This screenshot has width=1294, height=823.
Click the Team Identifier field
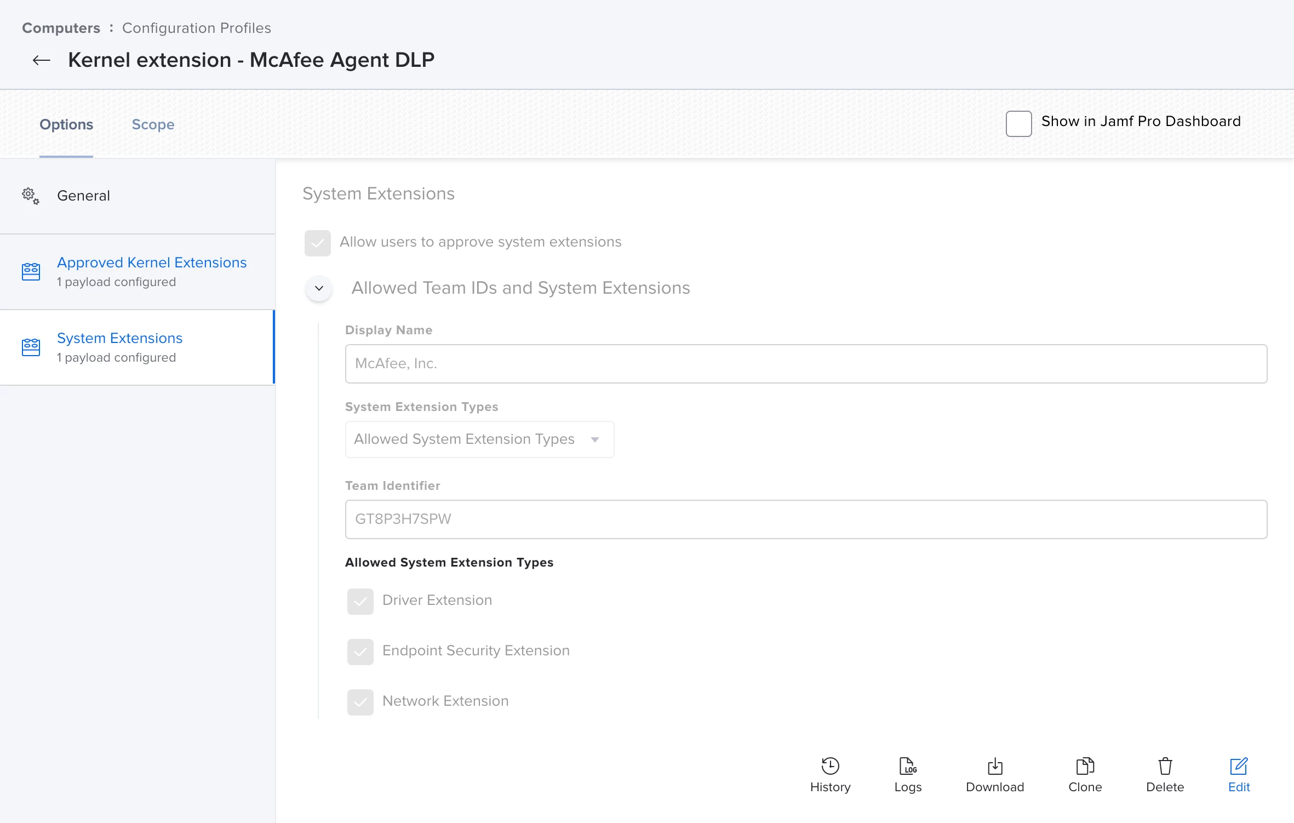806,519
